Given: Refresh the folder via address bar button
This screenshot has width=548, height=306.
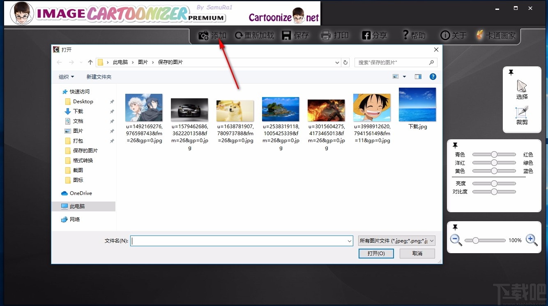Looking at the screenshot, I should 345,63.
